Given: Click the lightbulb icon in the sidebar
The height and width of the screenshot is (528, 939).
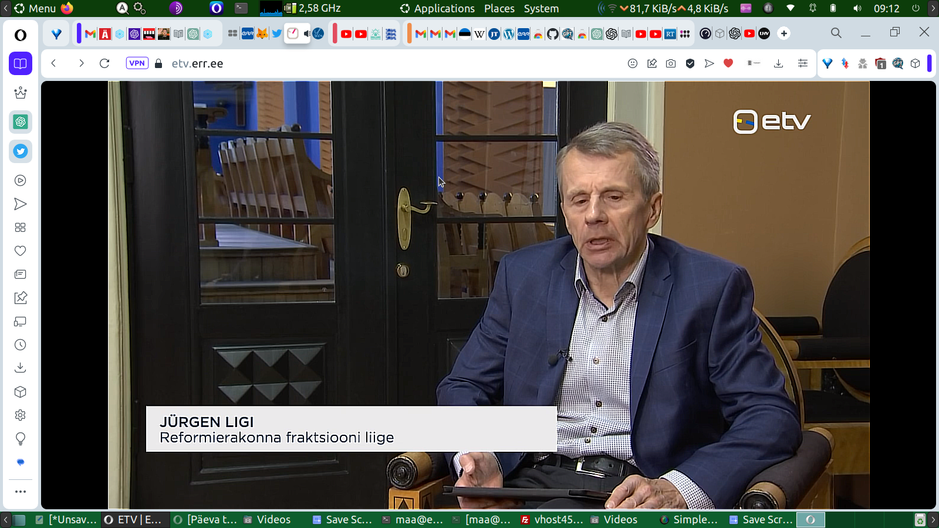Looking at the screenshot, I should [x=21, y=439].
